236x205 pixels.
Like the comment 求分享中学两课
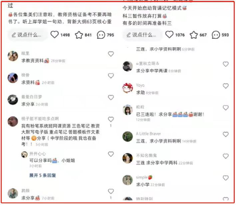click(226, 64)
